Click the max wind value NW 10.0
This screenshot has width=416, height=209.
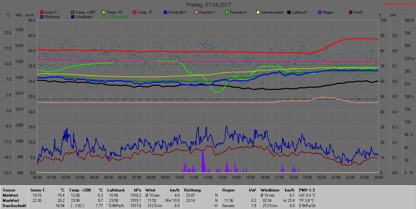[x=173, y=200]
